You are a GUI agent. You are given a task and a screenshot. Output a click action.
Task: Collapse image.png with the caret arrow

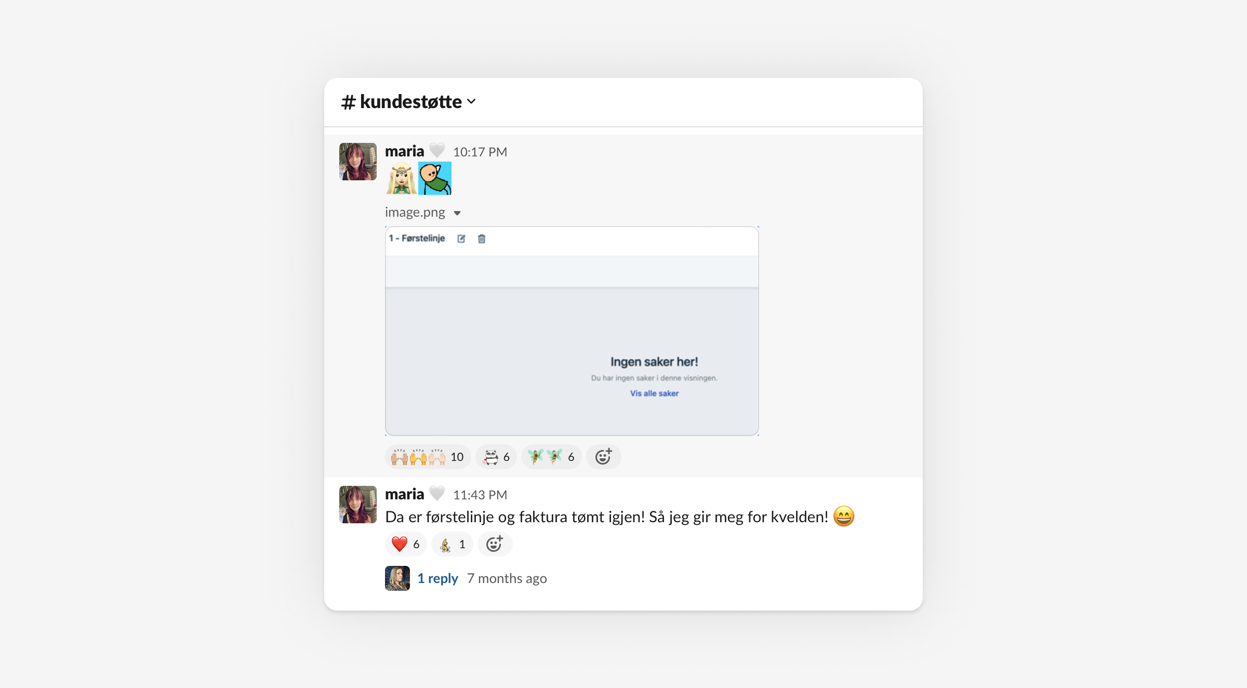pyautogui.click(x=457, y=213)
